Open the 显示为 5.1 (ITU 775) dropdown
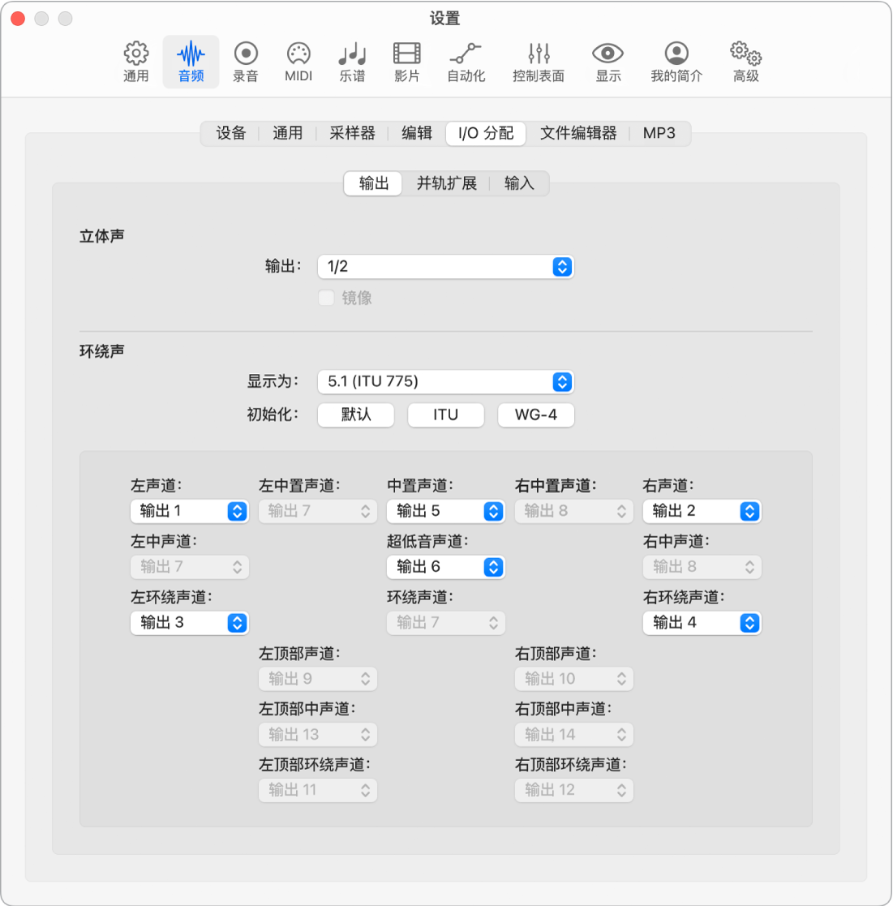Viewport: 893px width, 906px height. (445, 381)
